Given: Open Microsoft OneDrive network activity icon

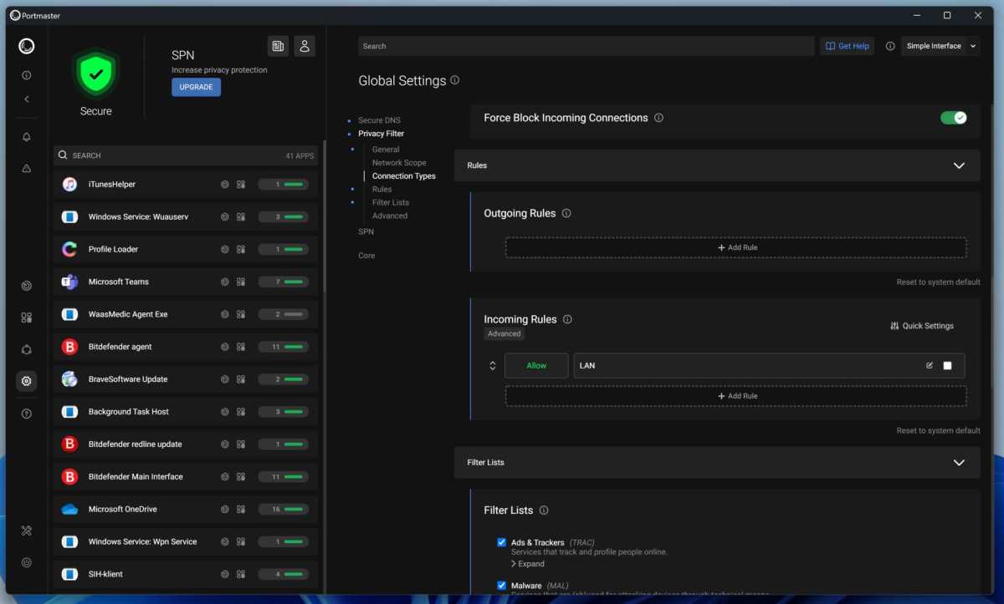Looking at the screenshot, I should tap(225, 509).
